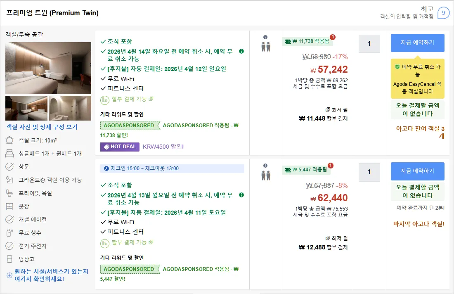The width and height of the screenshot is (454, 294).
Task: Click the red price ₩57,242
Action: click(x=329, y=69)
